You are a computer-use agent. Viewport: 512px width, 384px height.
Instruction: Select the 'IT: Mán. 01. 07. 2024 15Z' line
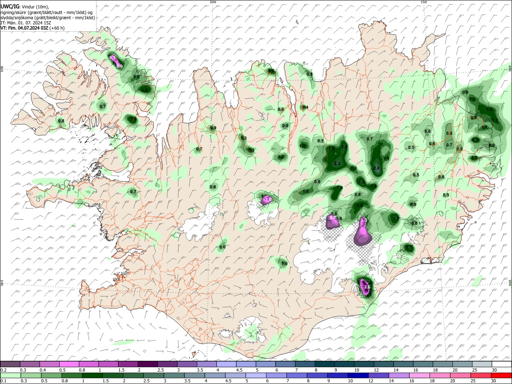pos(26,23)
